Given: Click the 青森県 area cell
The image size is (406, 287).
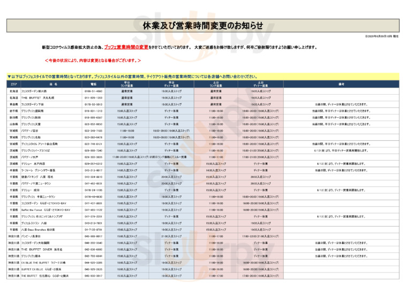Looking at the screenshot, I should [x=14, y=104].
